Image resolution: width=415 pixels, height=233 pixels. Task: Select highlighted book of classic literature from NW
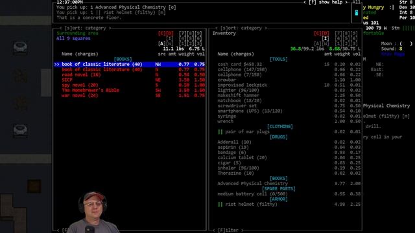pos(130,65)
